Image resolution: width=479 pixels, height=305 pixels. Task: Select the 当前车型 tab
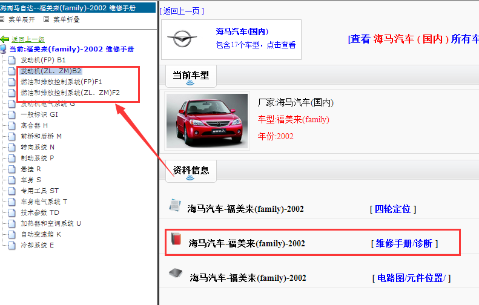[191, 76]
